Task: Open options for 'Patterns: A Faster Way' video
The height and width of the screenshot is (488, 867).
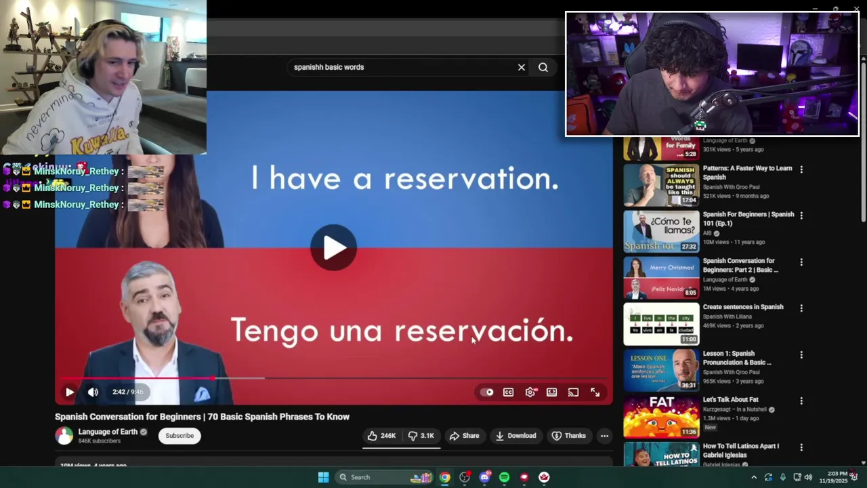Action: click(801, 169)
